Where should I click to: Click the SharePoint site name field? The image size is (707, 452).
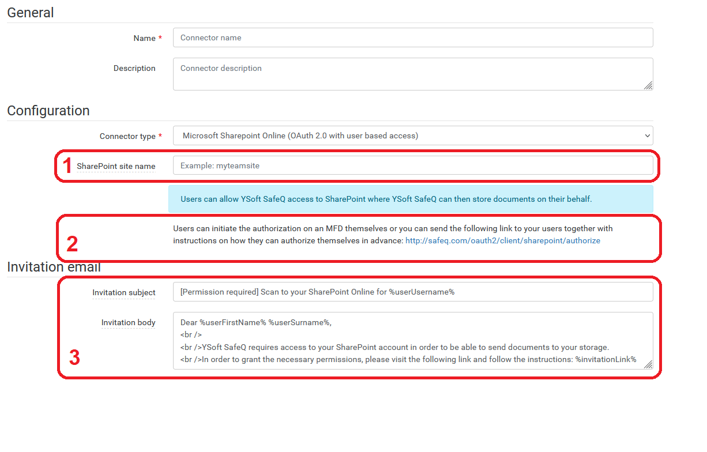point(412,165)
